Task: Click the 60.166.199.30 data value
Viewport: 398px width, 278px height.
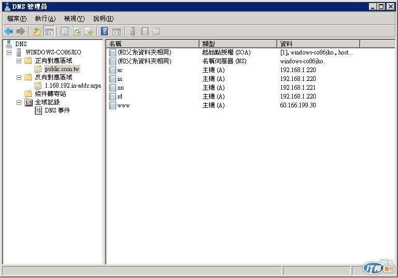Action: [298, 105]
